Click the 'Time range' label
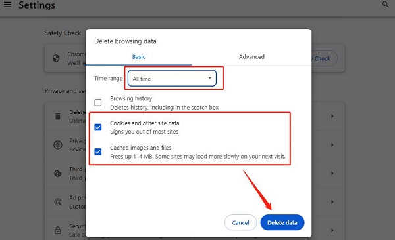395x240 pixels. pos(109,78)
